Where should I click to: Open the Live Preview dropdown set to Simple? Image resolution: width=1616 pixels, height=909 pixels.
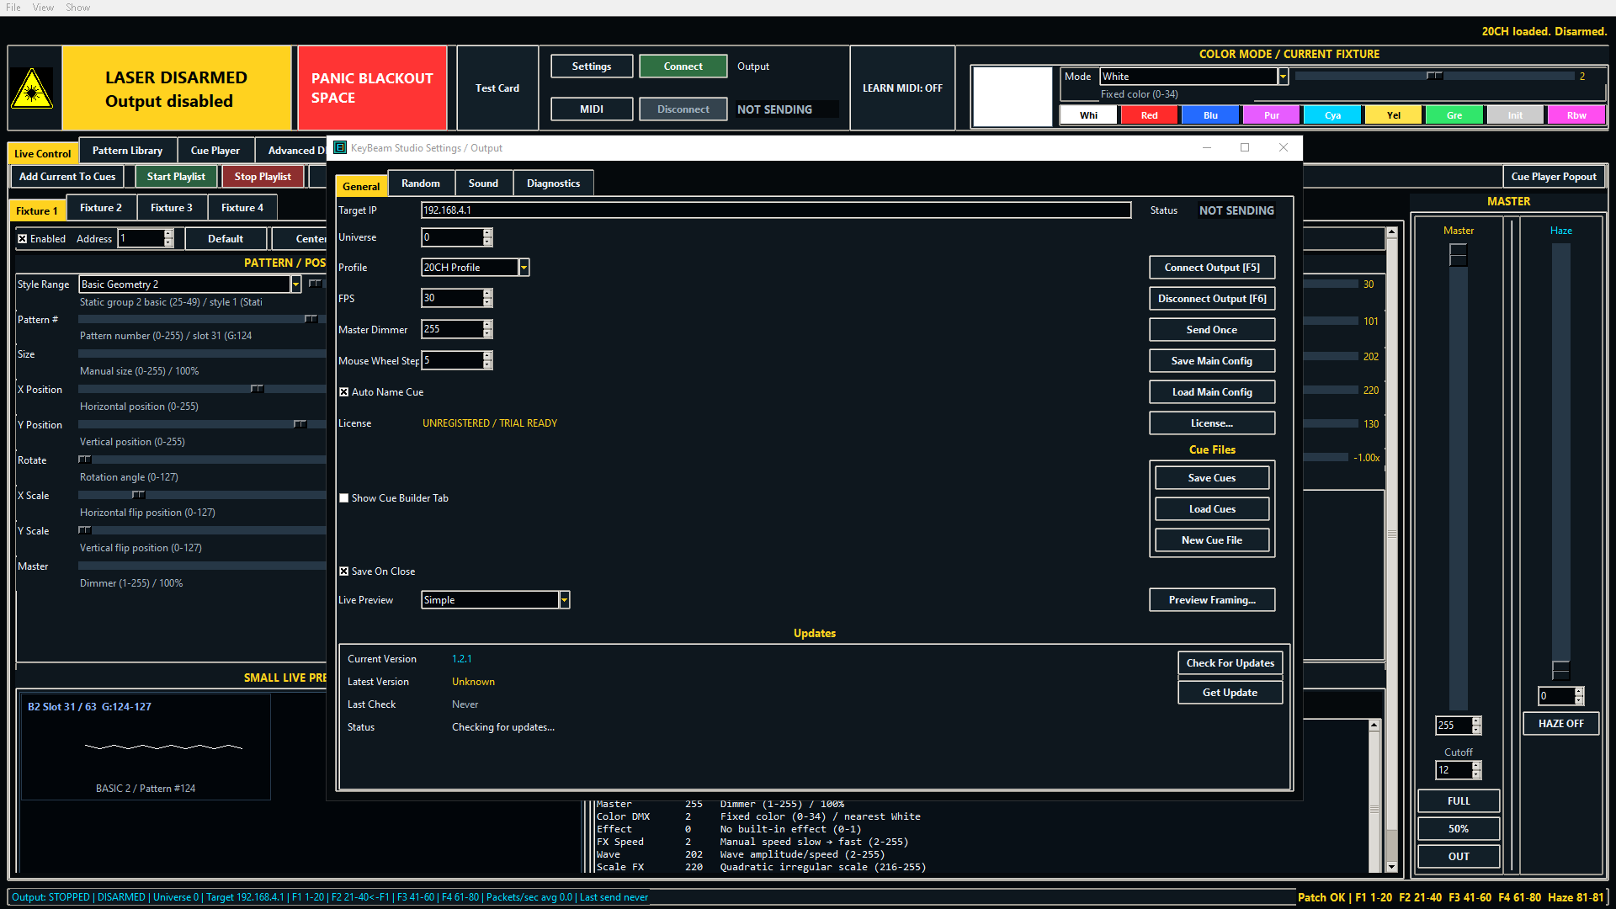565,600
